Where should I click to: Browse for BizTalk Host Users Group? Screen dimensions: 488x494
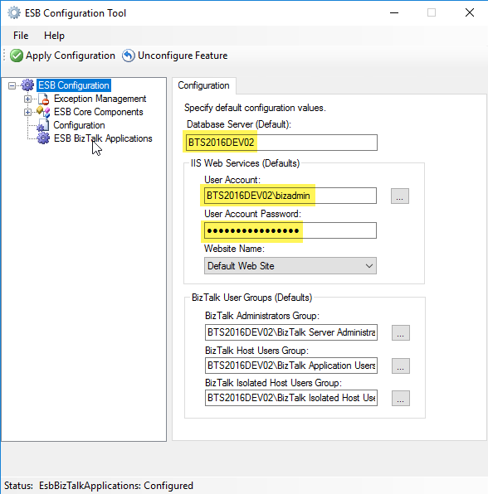401,366
